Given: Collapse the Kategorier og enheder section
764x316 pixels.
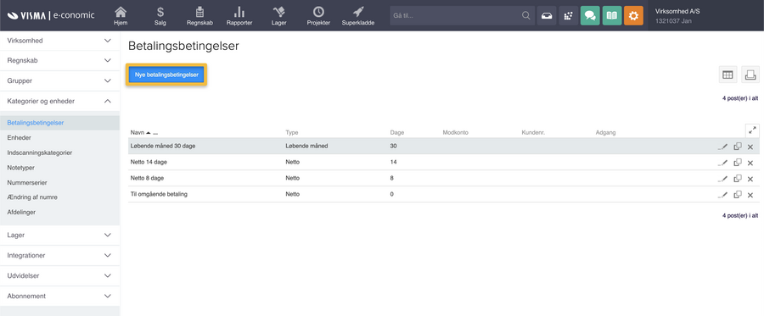Looking at the screenshot, I should [x=59, y=101].
